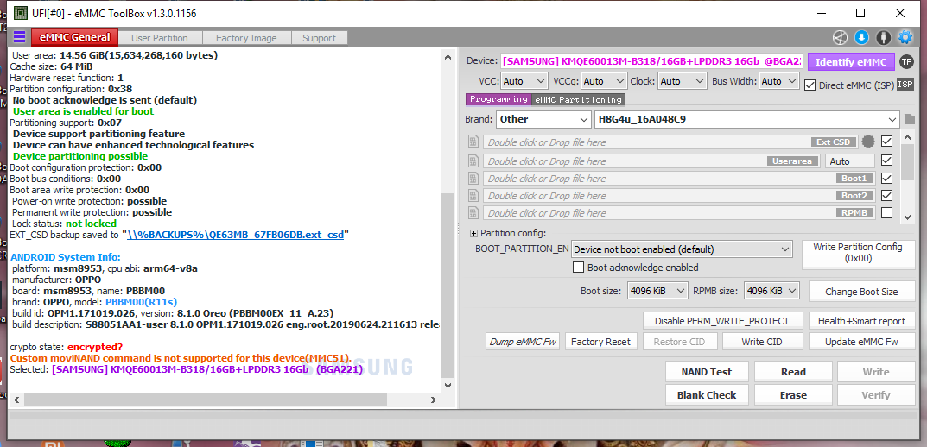Open the EXT_CSD backup file link
This screenshot has width=927, height=447.
(x=235, y=235)
